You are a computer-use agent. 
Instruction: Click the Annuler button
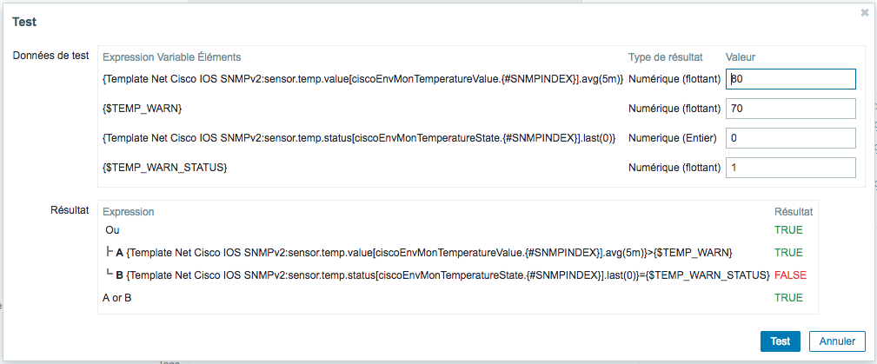[x=837, y=341]
